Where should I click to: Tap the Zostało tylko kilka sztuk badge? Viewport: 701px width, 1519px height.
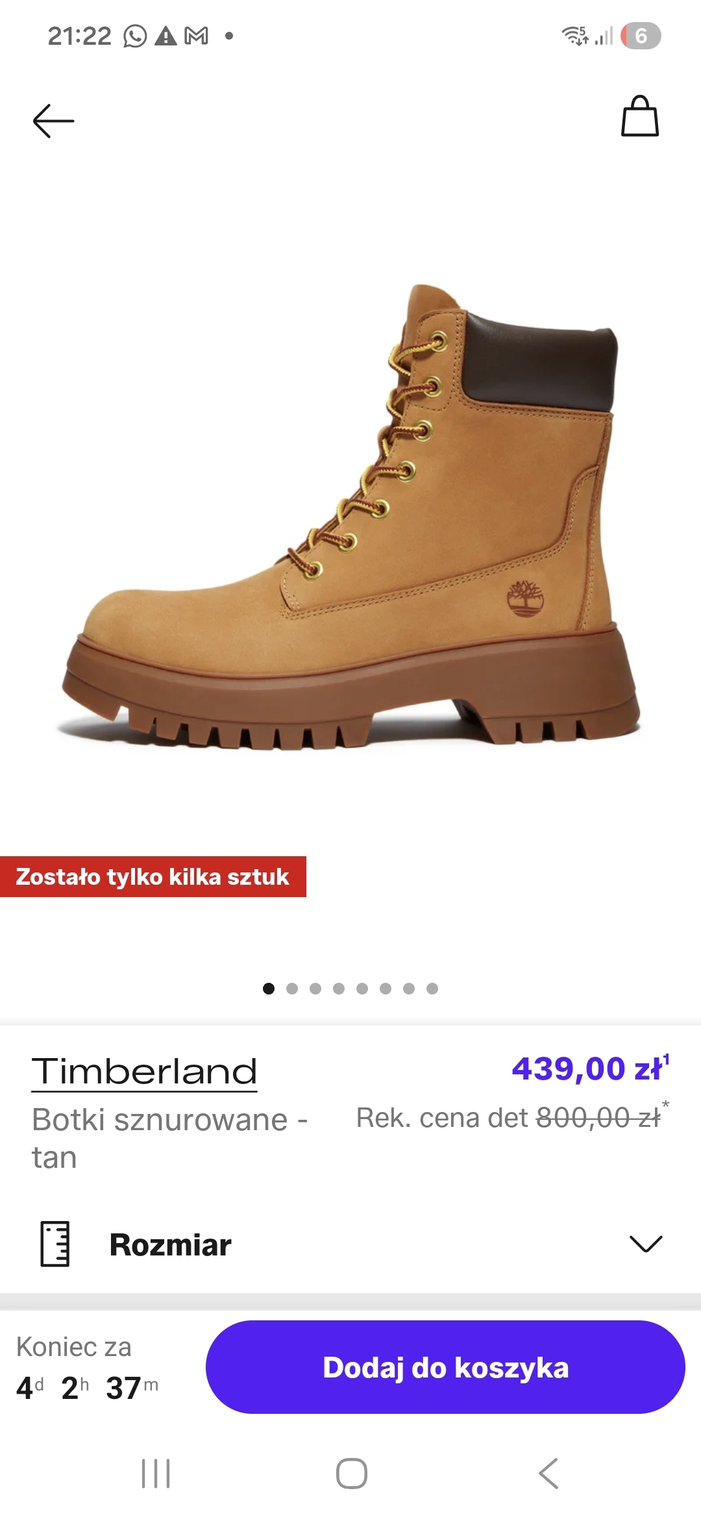[153, 877]
